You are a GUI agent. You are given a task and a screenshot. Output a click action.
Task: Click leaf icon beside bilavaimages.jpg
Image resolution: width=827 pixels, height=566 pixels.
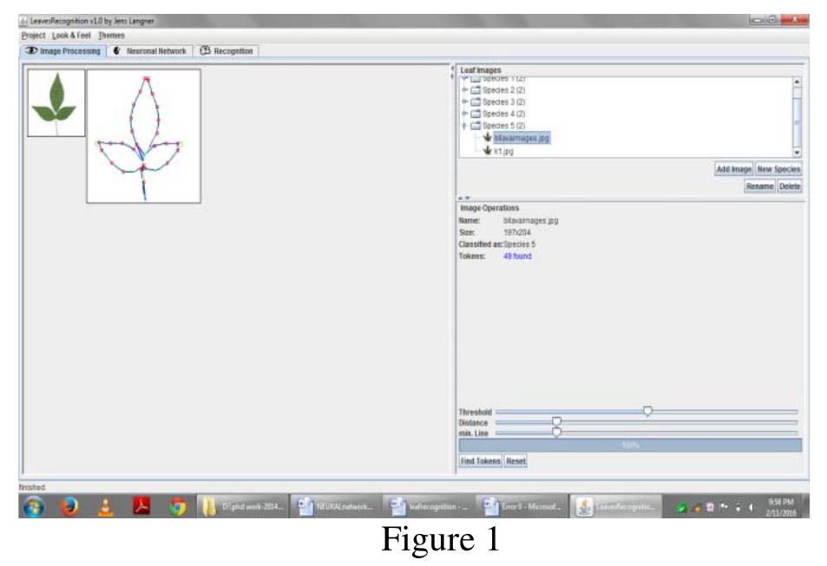tap(488, 138)
